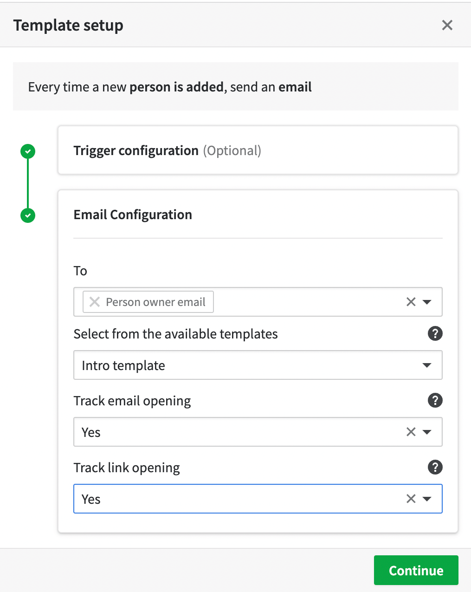Select the Trigger configuration section header
Image resolution: width=471 pixels, height=592 pixels.
pyautogui.click(x=135, y=150)
